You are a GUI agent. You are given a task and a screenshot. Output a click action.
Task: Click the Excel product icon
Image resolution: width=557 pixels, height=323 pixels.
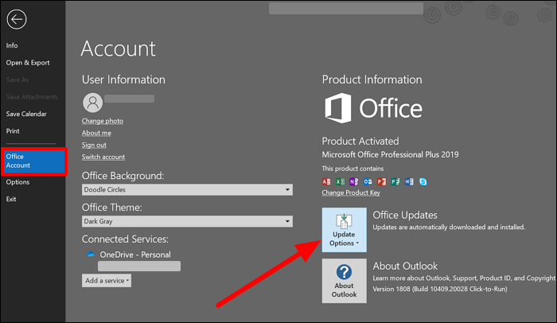(339, 181)
